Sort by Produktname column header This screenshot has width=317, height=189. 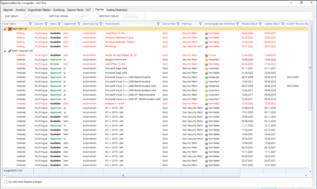pos(112,24)
